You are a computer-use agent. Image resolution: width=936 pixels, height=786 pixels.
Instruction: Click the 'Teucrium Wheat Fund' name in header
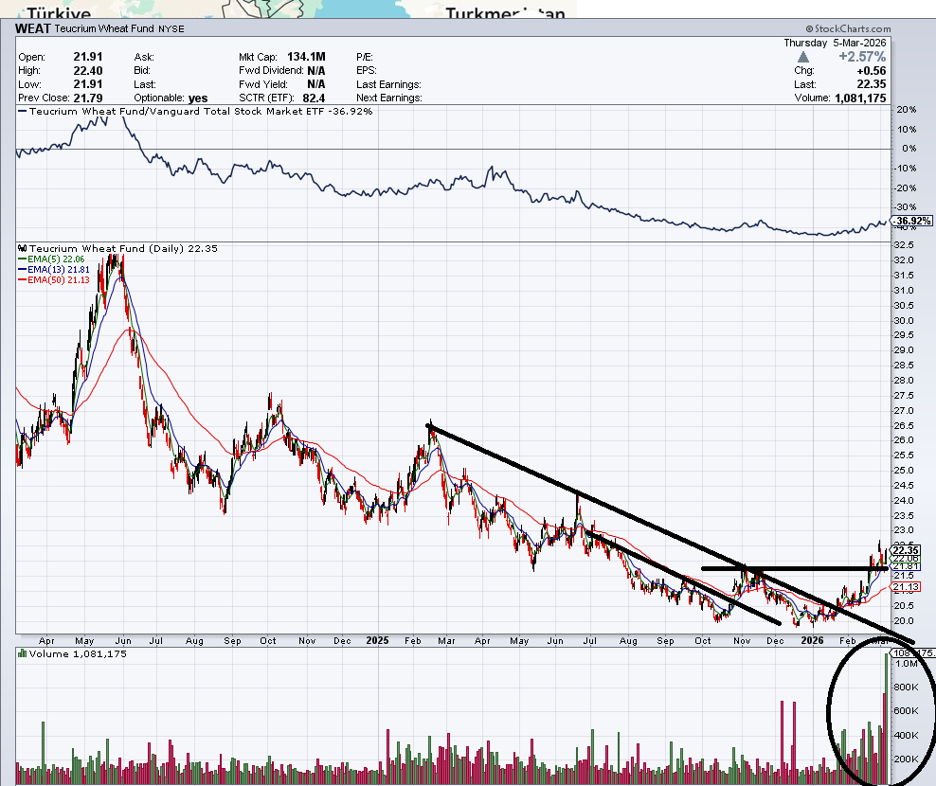coord(104,28)
